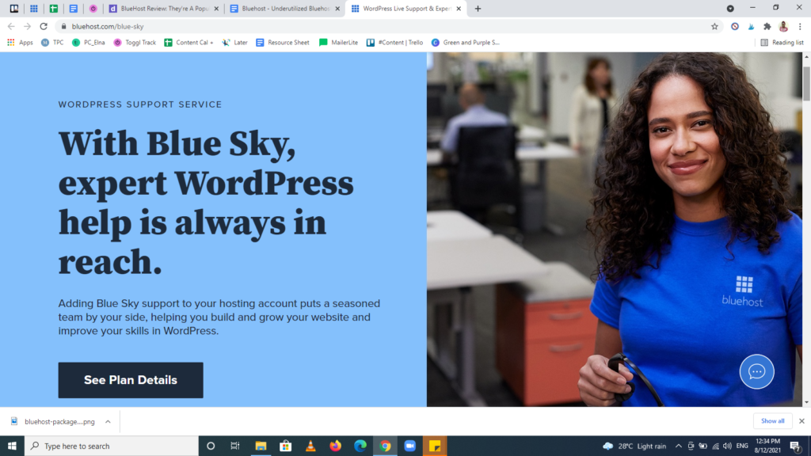This screenshot has width=811, height=456.
Task: Switch to BlueHost Review tab
Action: pos(163,8)
